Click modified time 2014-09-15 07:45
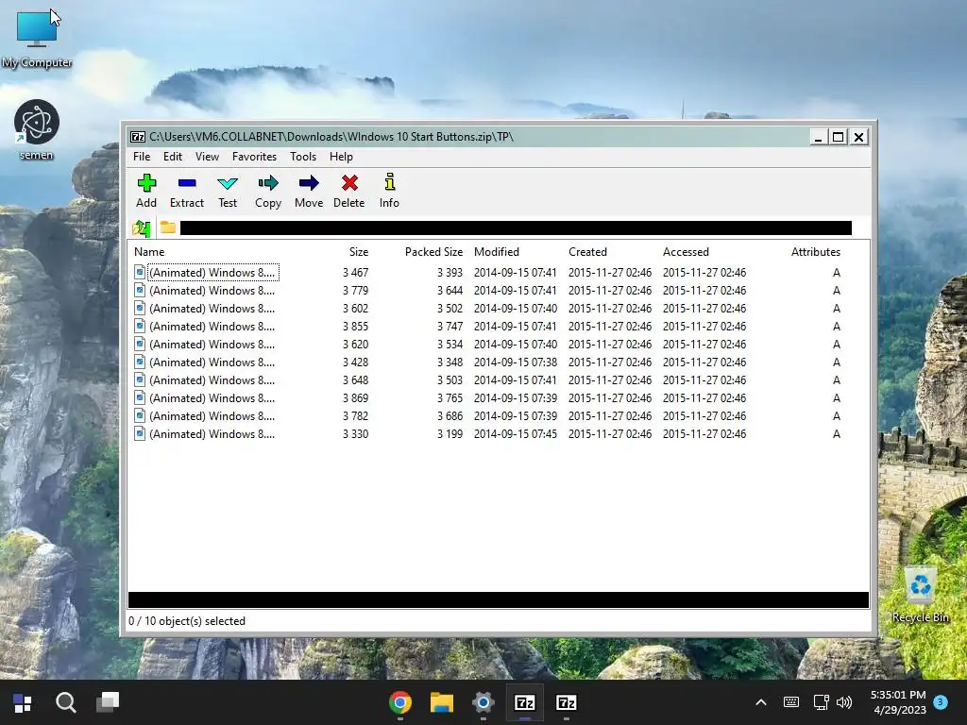The height and width of the screenshot is (725, 967). (x=515, y=434)
